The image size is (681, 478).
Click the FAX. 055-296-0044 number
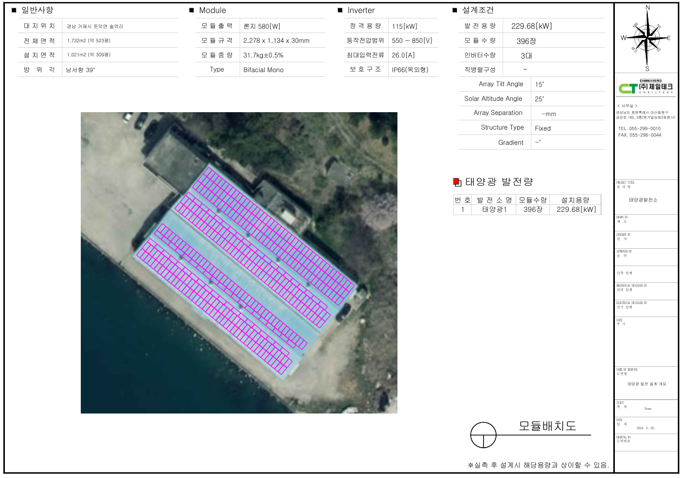pos(639,135)
